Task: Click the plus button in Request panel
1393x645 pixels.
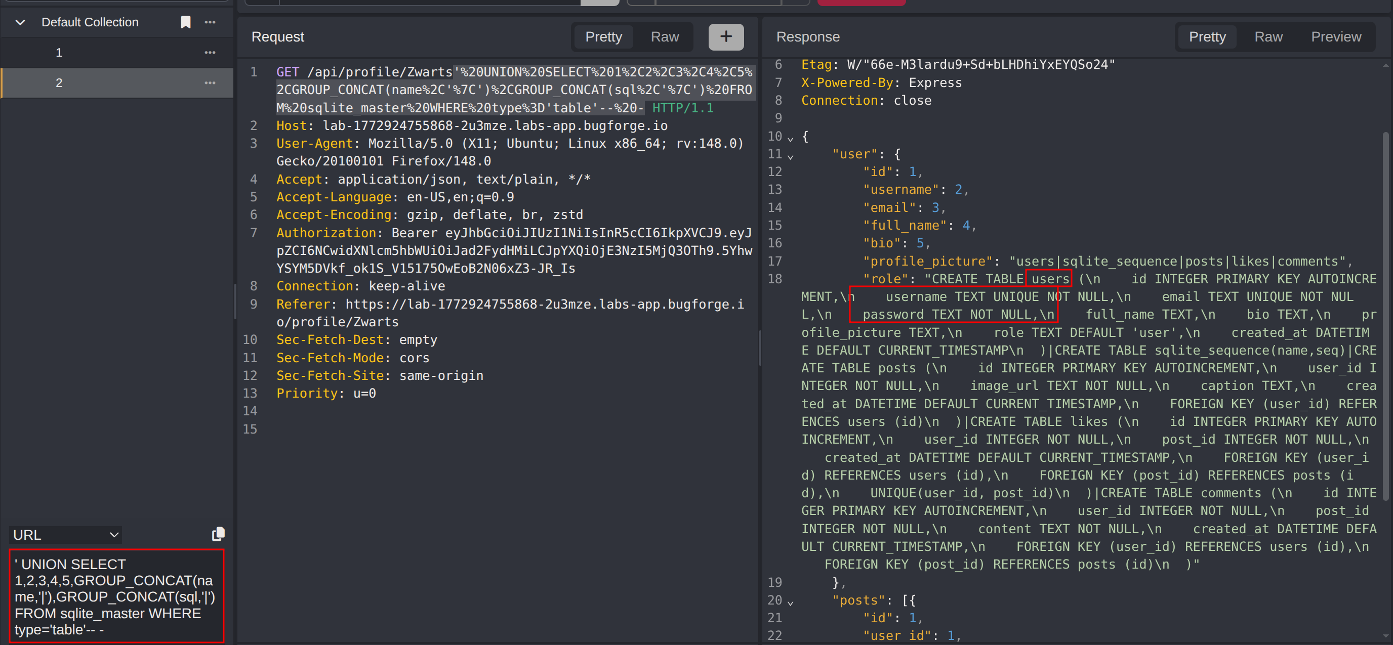Action: (726, 37)
